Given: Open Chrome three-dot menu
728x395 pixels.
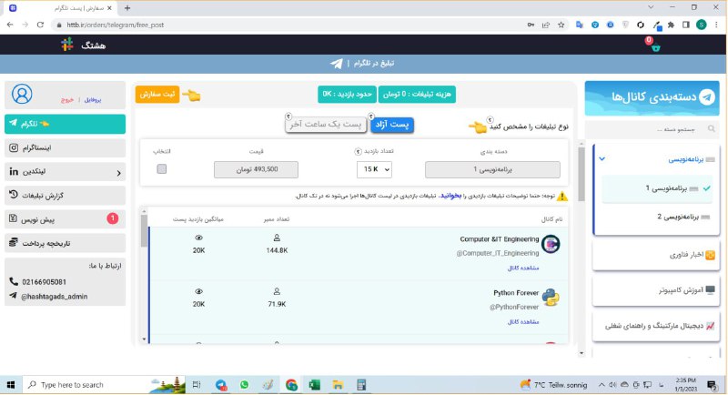Looking at the screenshot, I should point(716,25).
